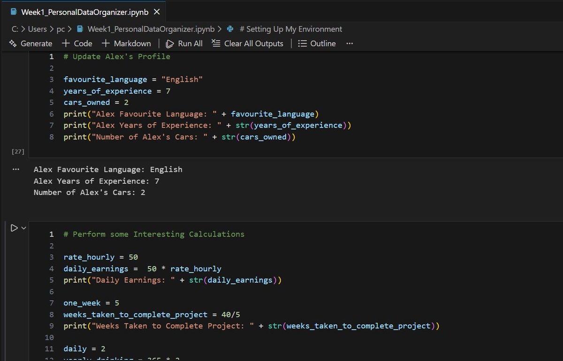Click the Generate toolbar button
The image size is (563, 361).
pyautogui.click(x=30, y=44)
